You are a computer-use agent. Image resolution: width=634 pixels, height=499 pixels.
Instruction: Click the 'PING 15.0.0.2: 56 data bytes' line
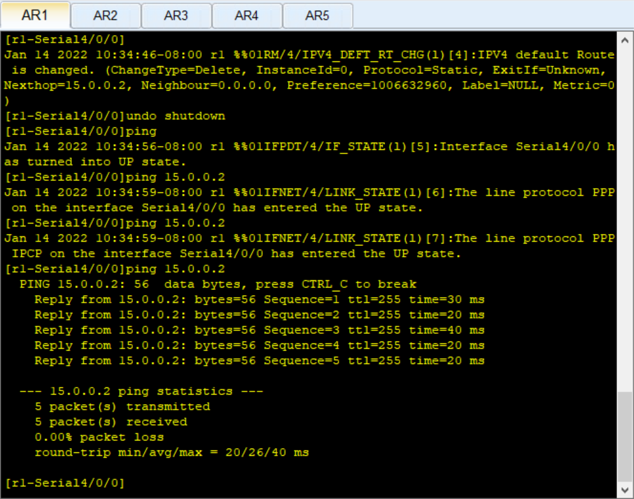pyautogui.click(x=218, y=284)
